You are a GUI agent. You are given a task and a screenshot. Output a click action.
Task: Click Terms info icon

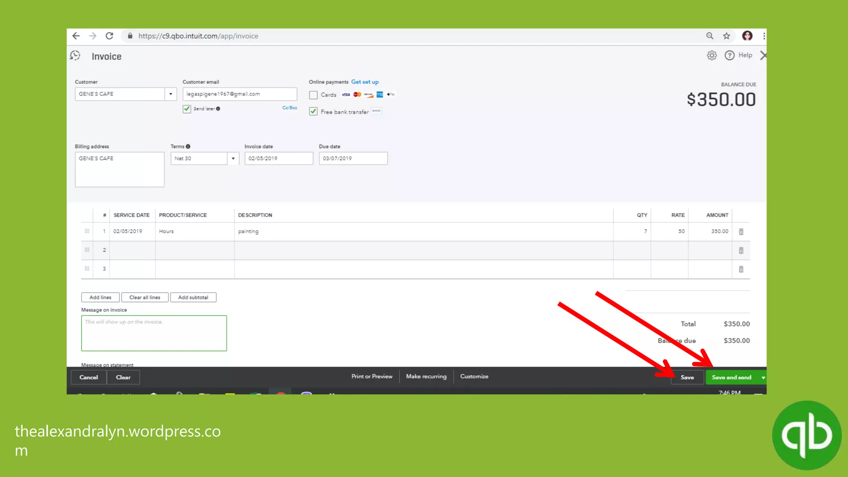(188, 147)
